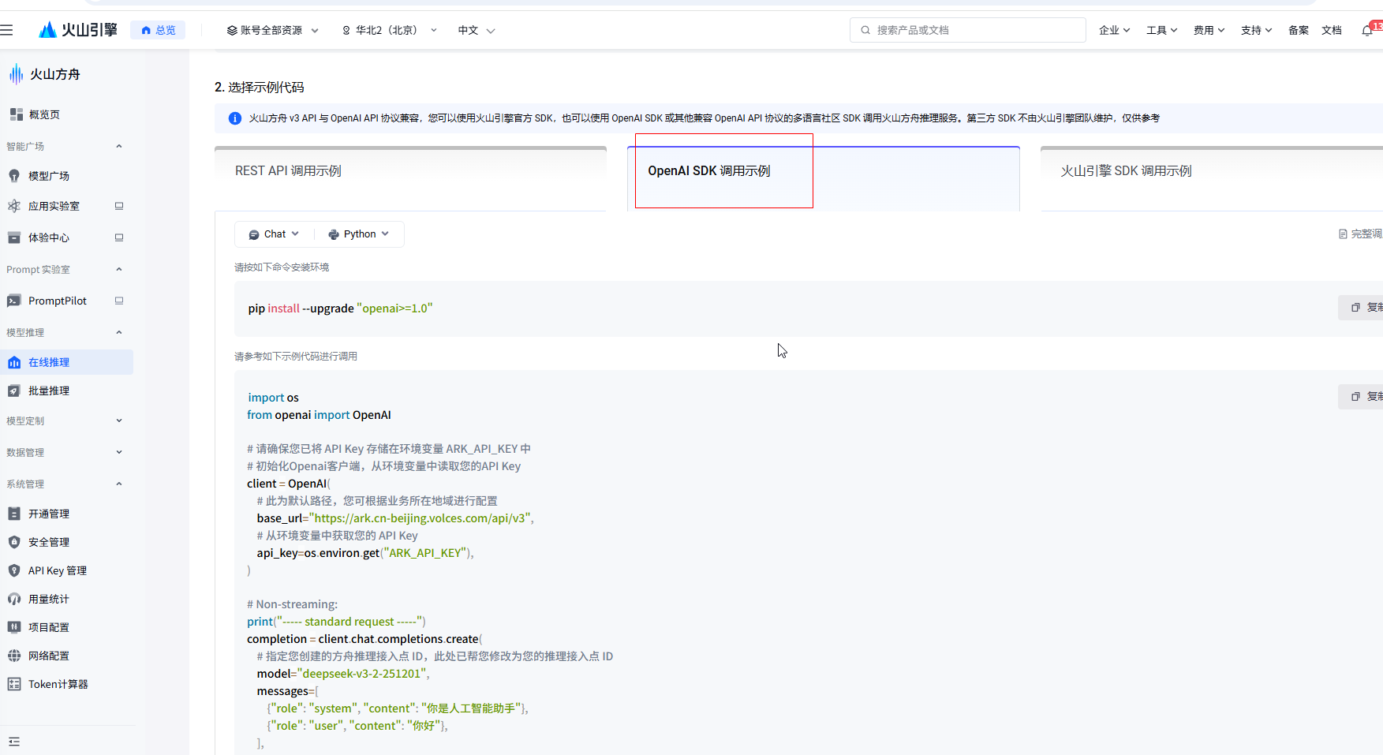Collapse the 系统管理 section
Viewport: 1383px width, 755px height.
(119, 484)
